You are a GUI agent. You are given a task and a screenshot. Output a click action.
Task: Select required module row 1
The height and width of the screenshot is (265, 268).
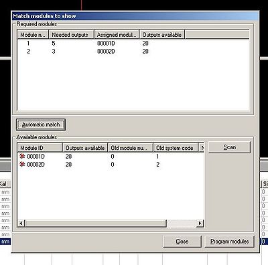(x=133, y=43)
